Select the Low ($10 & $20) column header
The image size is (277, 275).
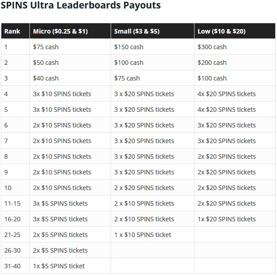point(235,31)
